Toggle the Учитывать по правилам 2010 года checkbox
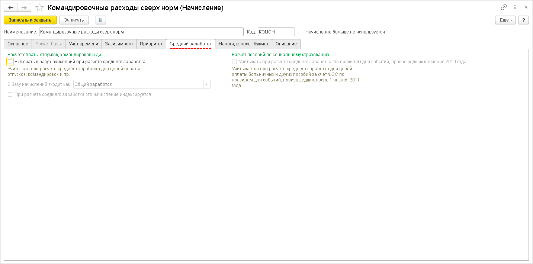This screenshot has height=264, width=533. click(234, 62)
